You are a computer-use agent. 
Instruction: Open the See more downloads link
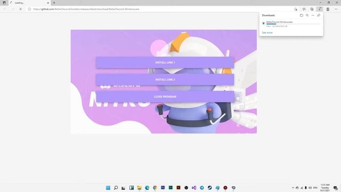[x=267, y=33]
